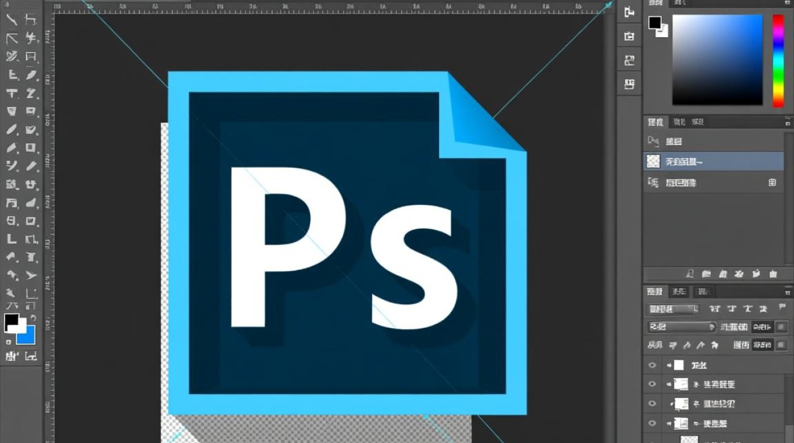
Task: Expand the fourth layer's small arrow
Action: (669, 424)
